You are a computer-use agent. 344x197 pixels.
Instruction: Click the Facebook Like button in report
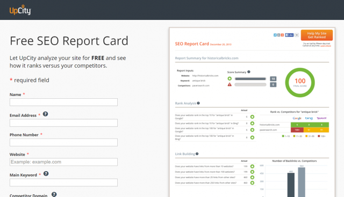[x=289, y=35]
